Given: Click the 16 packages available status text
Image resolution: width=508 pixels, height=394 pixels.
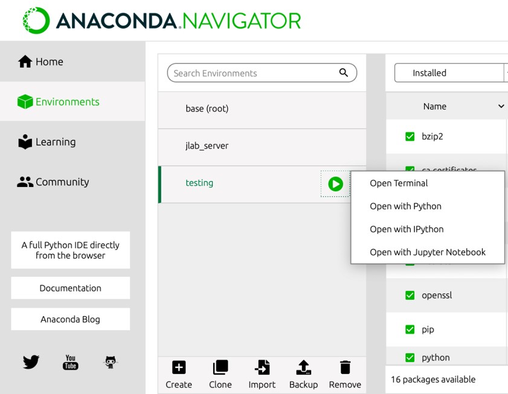Looking at the screenshot, I should pyautogui.click(x=433, y=380).
